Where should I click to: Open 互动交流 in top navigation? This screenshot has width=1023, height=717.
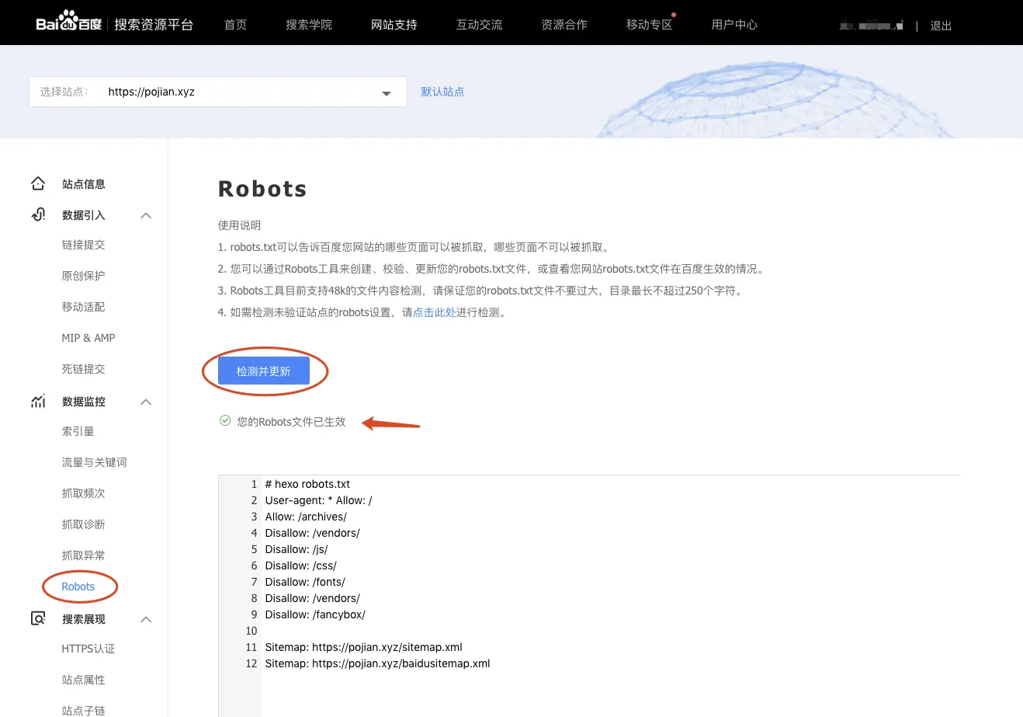(480, 25)
